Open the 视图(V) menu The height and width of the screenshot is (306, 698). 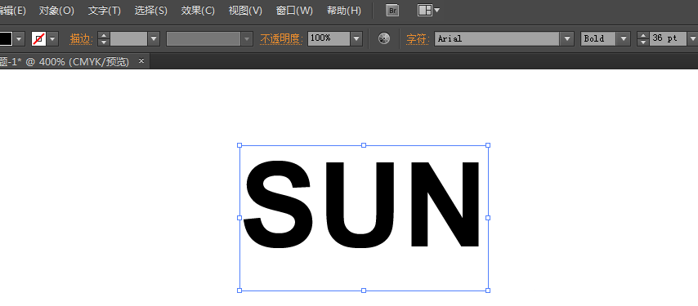pos(245,11)
